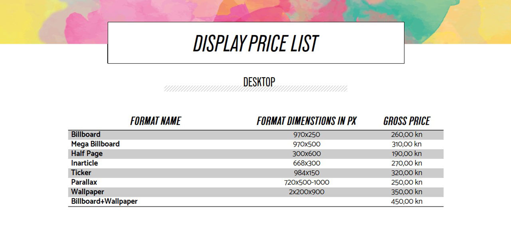Select the 450,00 kn price
This screenshot has width=511, height=226.
pos(406,201)
